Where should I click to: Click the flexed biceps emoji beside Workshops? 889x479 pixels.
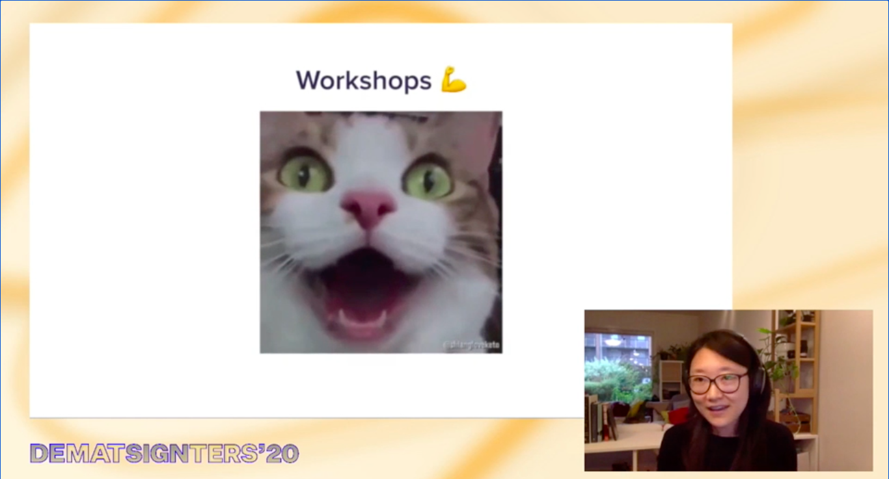click(454, 80)
